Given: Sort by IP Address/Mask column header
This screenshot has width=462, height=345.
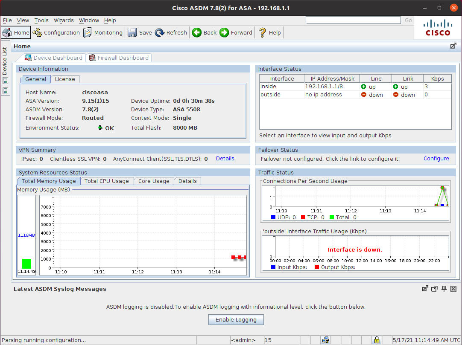Looking at the screenshot, I should tap(332, 78).
